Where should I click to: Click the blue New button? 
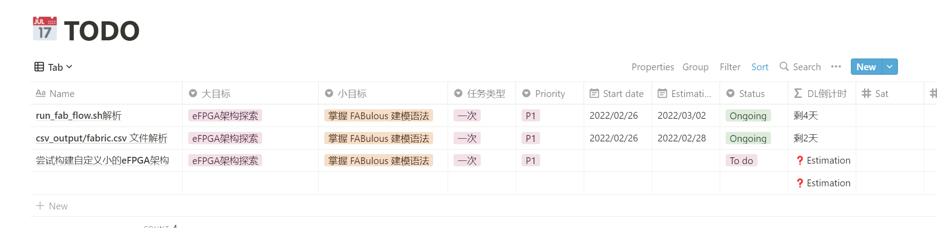click(x=866, y=67)
